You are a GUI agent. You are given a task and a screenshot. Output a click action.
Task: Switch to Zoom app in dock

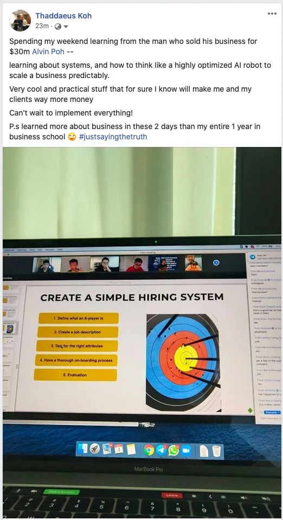click(186, 451)
